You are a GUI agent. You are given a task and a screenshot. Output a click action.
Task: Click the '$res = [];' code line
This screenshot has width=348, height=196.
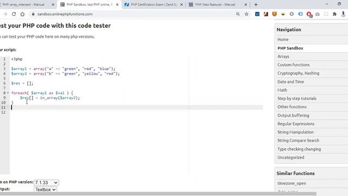22,83
